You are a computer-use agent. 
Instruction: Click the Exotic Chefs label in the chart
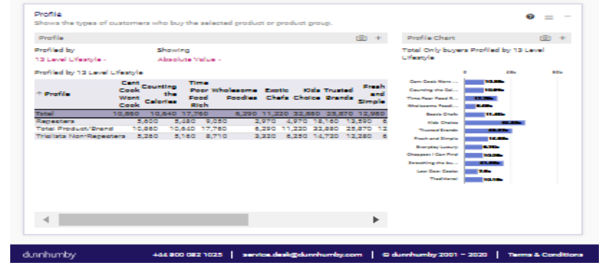(442, 114)
